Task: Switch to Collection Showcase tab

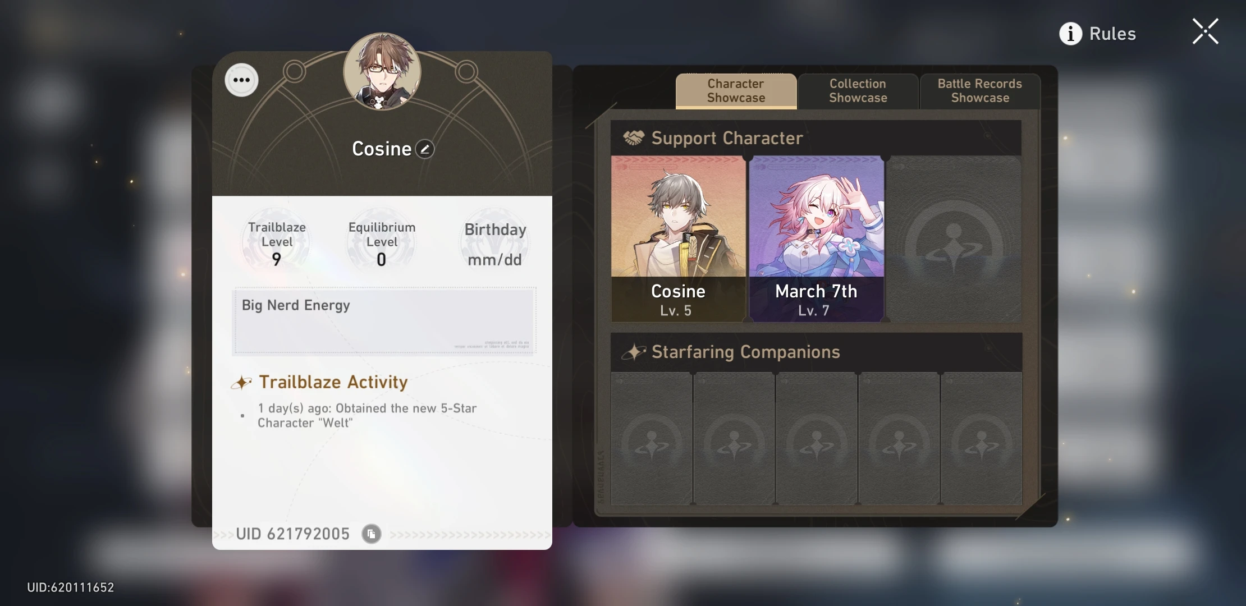Action: pyautogui.click(x=858, y=91)
